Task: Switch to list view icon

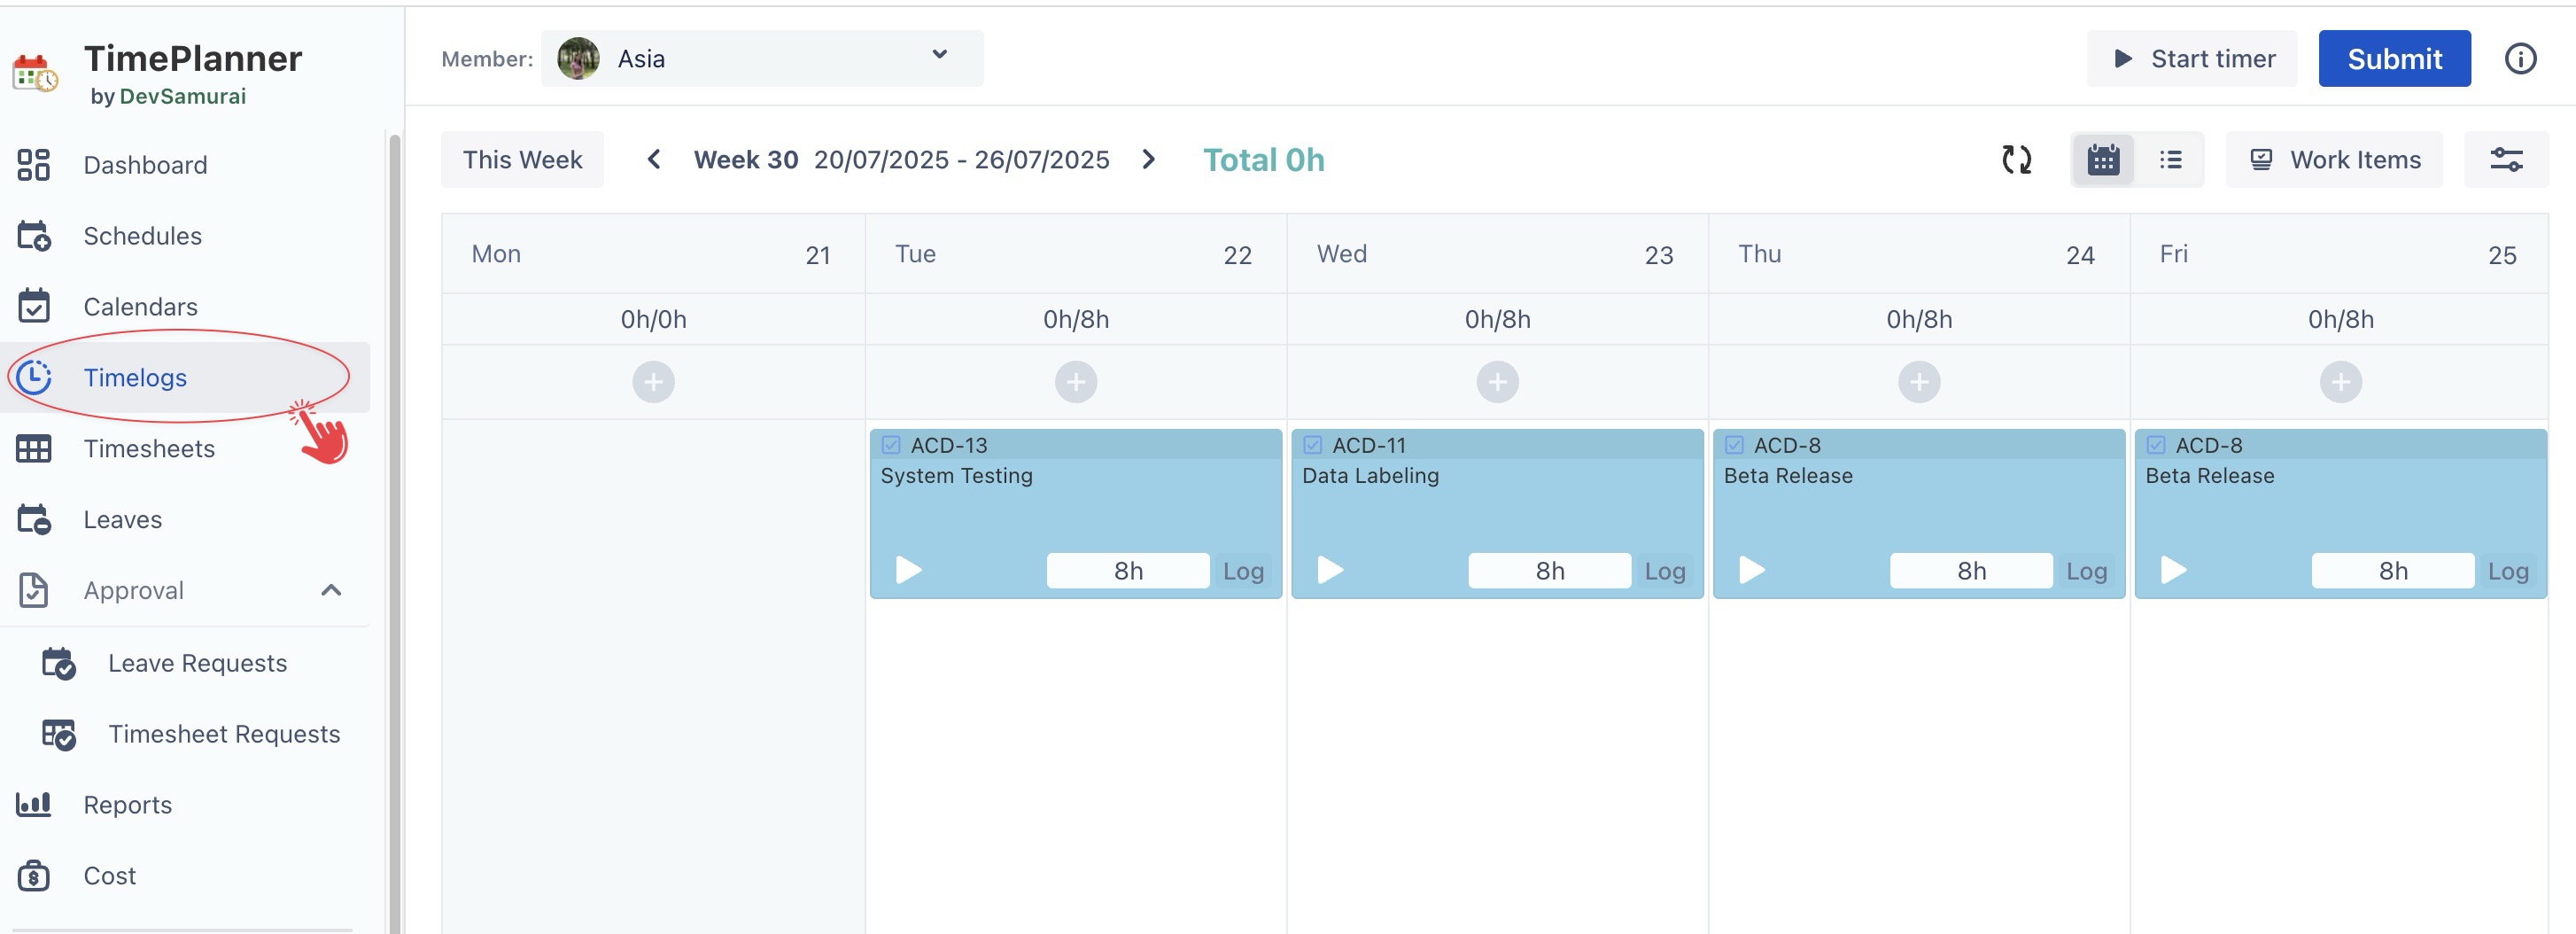Action: 2170,160
